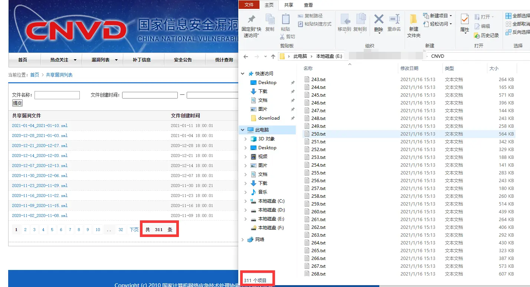Click the Open button in ribbon
Screen dimensions: 530x287
(x=484, y=17)
